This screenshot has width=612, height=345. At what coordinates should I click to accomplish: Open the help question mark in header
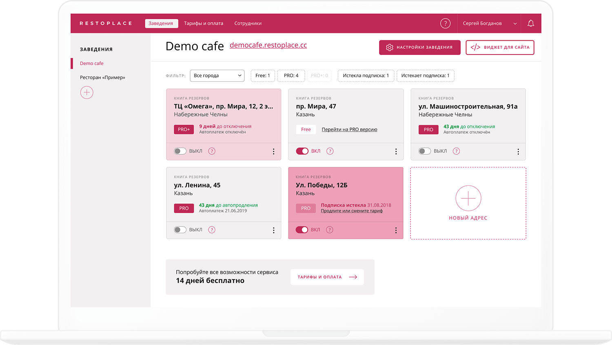coord(445,24)
